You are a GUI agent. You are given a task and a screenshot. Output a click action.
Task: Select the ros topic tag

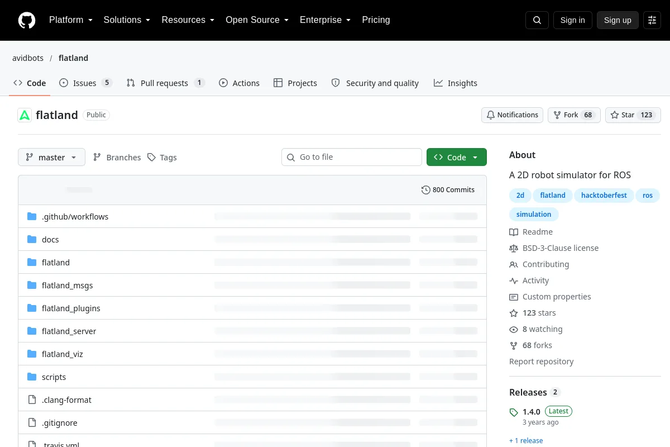648,196
